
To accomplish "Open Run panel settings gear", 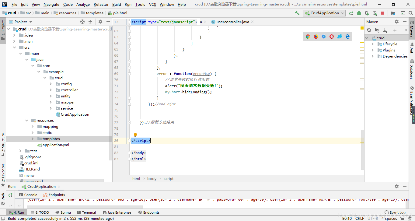I will [x=397, y=186].
